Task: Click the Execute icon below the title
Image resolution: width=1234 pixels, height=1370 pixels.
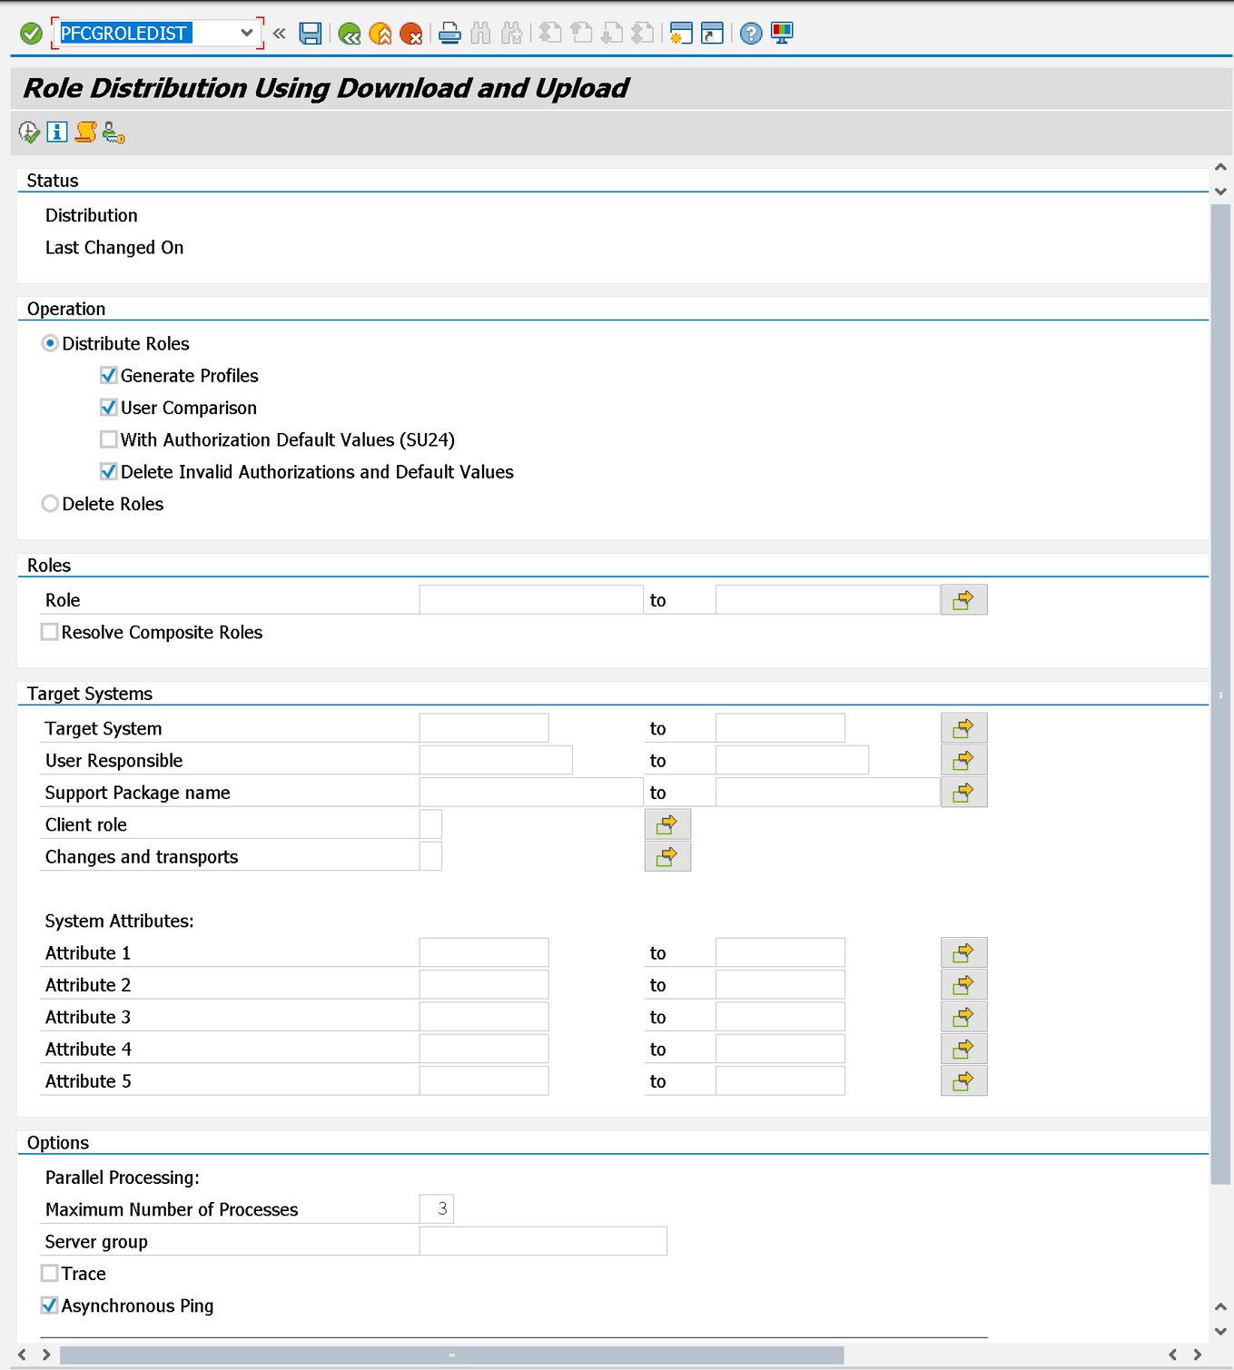Action: tap(28, 132)
